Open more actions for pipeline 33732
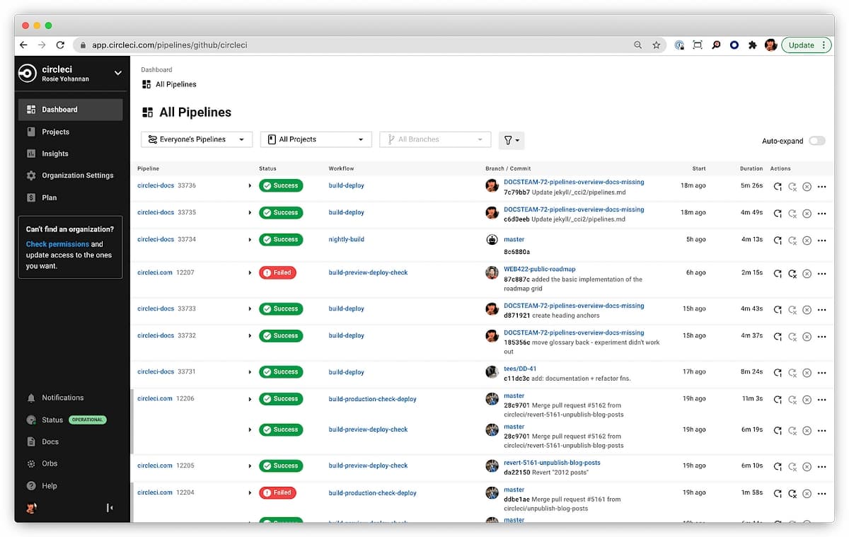This screenshot has width=849, height=537. (x=821, y=337)
